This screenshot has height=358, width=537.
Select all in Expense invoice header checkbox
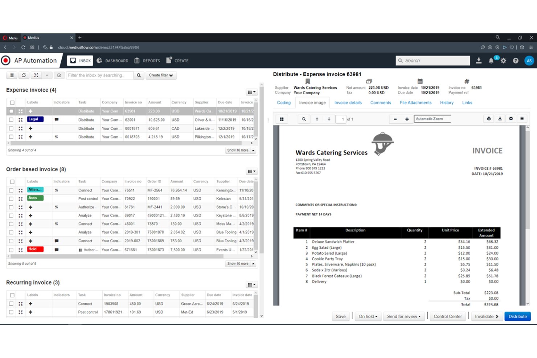pyautogui.click(x=12, y=103)
